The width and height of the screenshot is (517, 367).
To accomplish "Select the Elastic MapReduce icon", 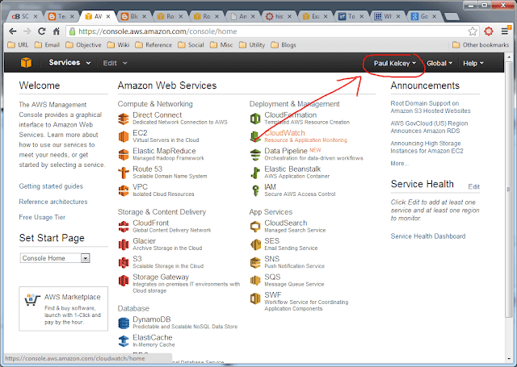I will click(x=124, y=155).
